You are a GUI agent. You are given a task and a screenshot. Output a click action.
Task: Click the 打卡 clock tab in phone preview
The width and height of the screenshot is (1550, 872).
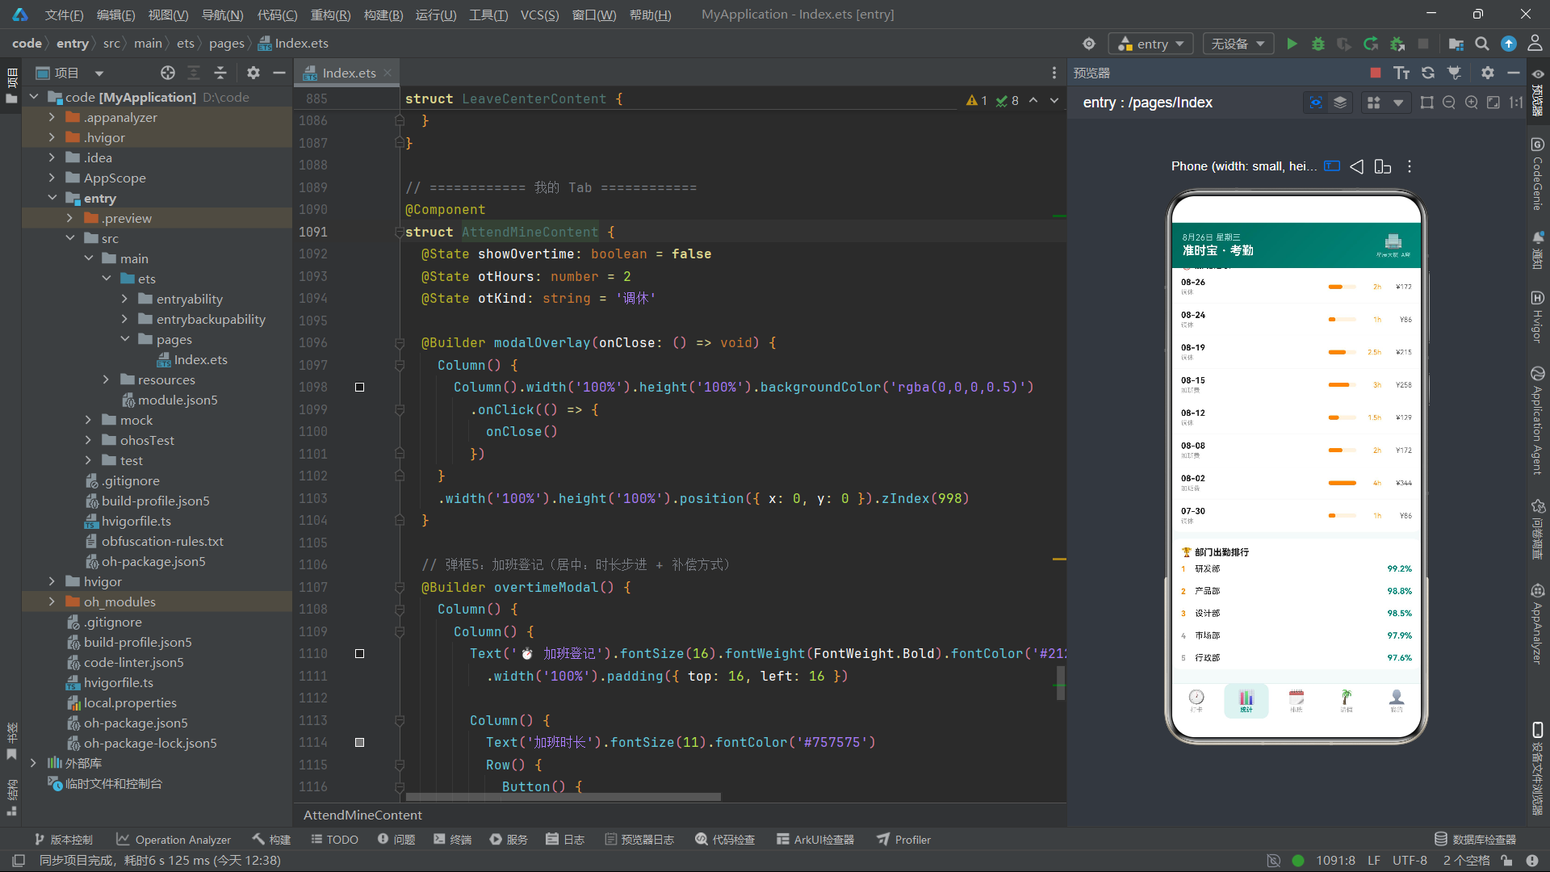[x=1196, y=701]
